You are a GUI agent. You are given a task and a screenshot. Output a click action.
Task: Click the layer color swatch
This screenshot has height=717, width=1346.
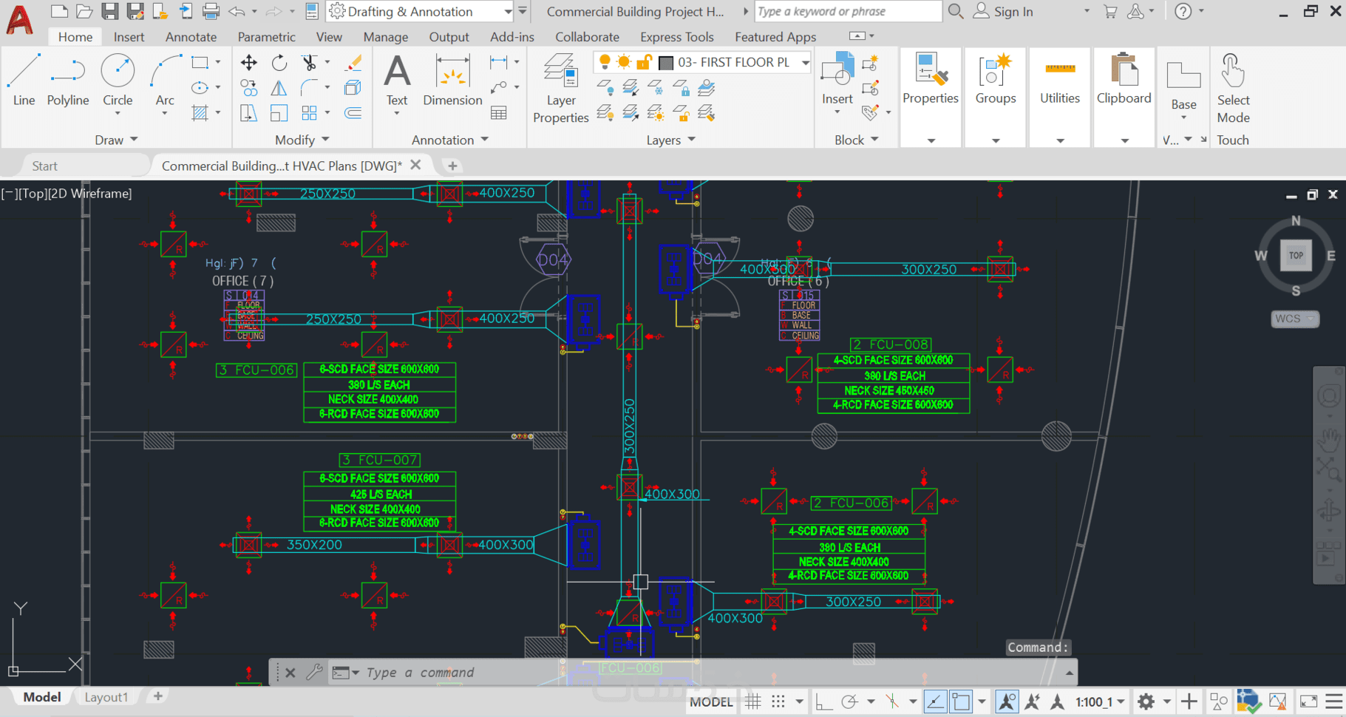tap(666, 63)
